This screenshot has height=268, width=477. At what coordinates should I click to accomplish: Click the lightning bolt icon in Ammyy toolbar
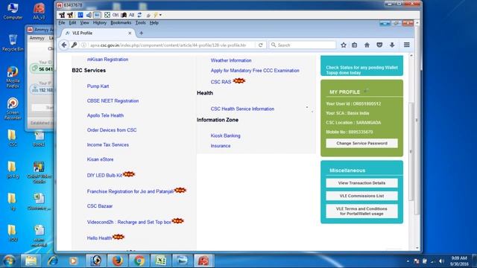[x=156, y=15]
